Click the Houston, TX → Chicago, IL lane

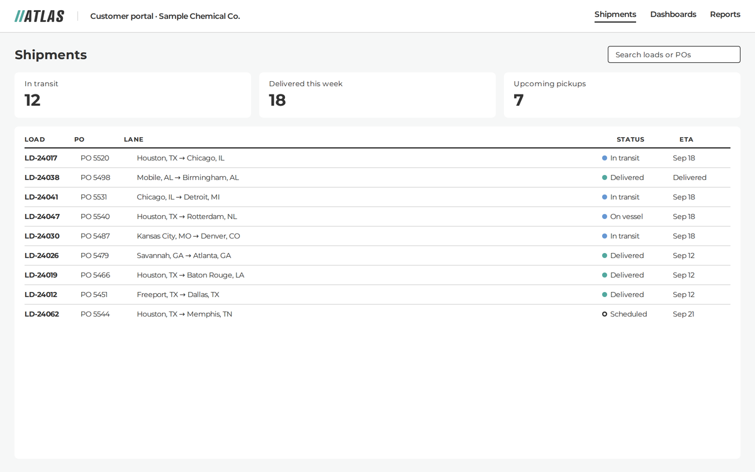181,158
